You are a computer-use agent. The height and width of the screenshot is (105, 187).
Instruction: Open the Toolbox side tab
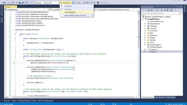click(2, 20)
